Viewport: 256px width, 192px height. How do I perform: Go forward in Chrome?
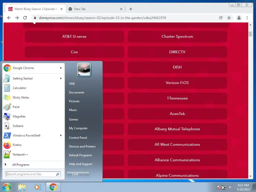click(x=17, y=18)
